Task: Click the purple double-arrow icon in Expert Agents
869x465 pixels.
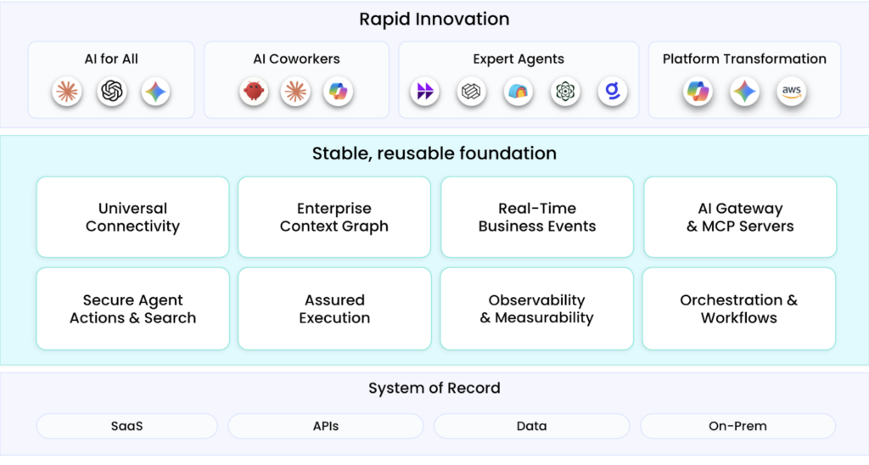Action: pos(425,92)
